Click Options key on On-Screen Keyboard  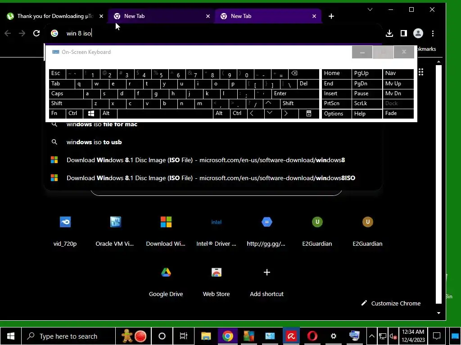(x=337, y=114)
